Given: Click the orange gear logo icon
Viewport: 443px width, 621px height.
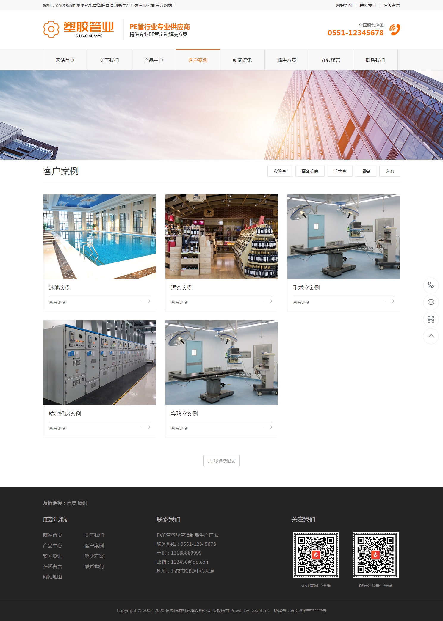Looking at the screenshot, I should (x=51, y=29).
